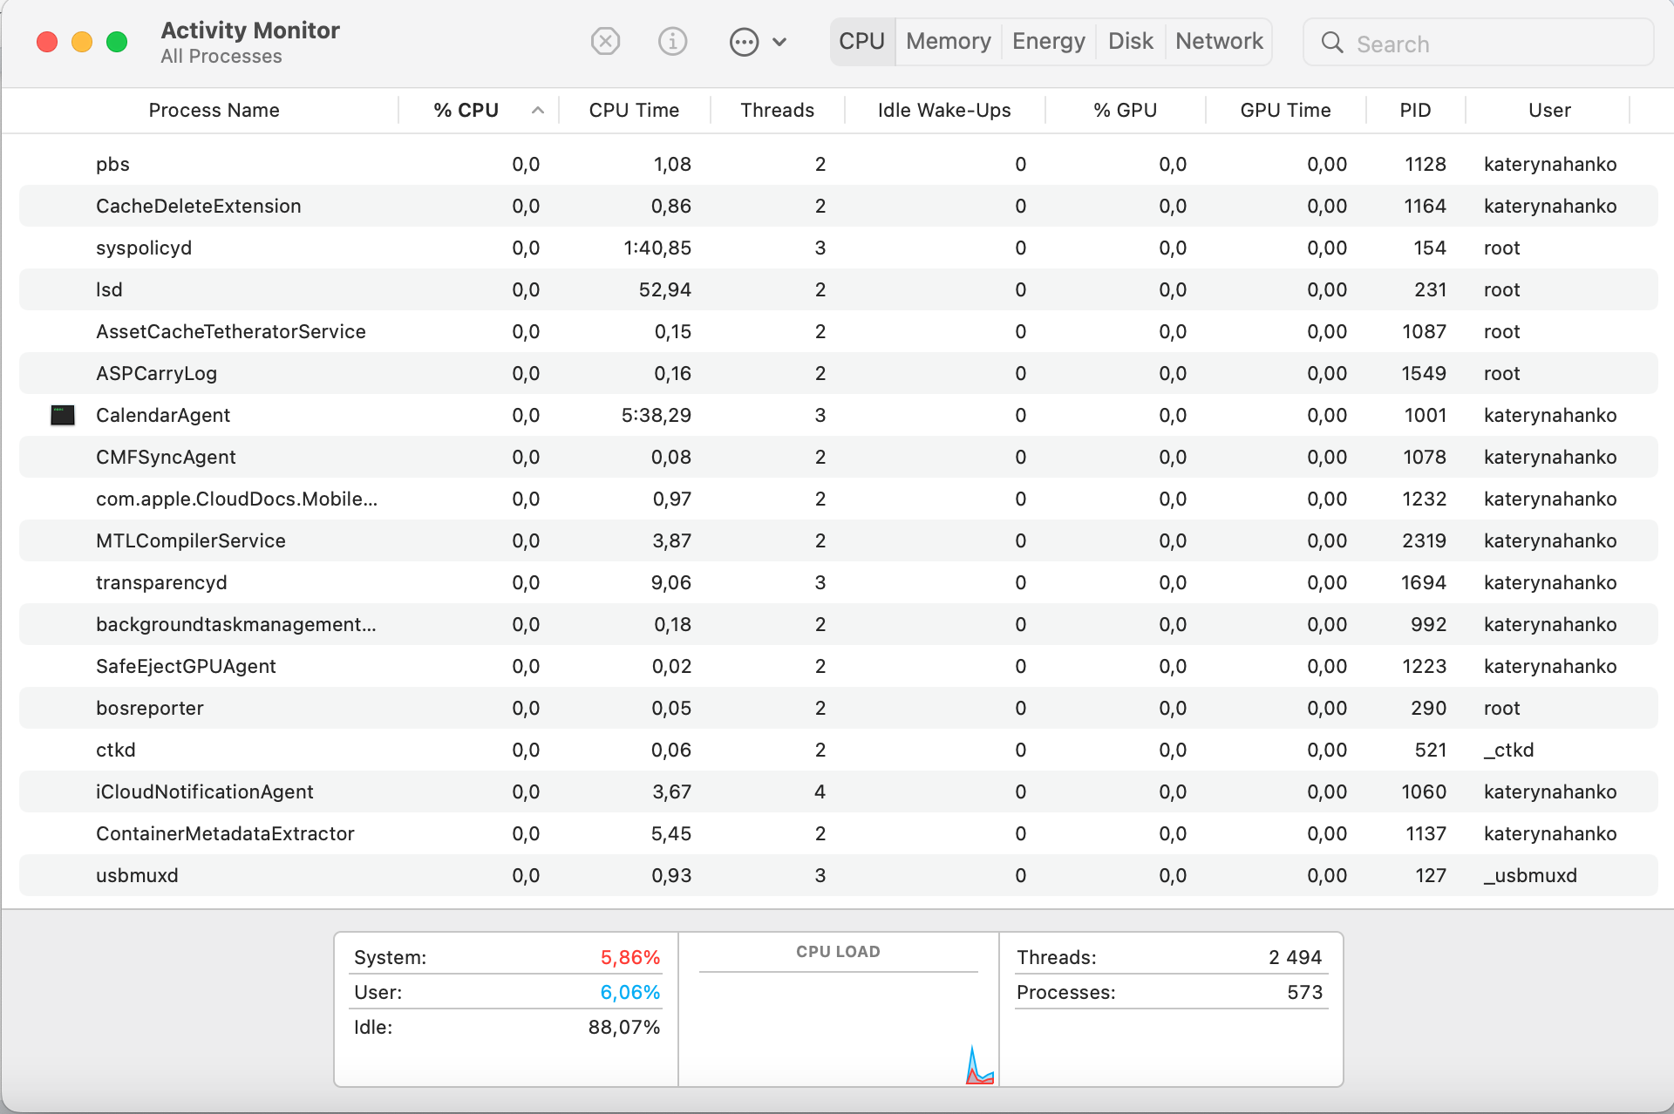
Task: Sort by CPU Time column header
Action: (634, 110)
